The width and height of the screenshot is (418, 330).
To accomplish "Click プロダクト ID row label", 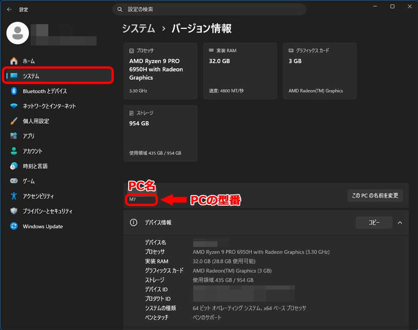I will point(158,299).
